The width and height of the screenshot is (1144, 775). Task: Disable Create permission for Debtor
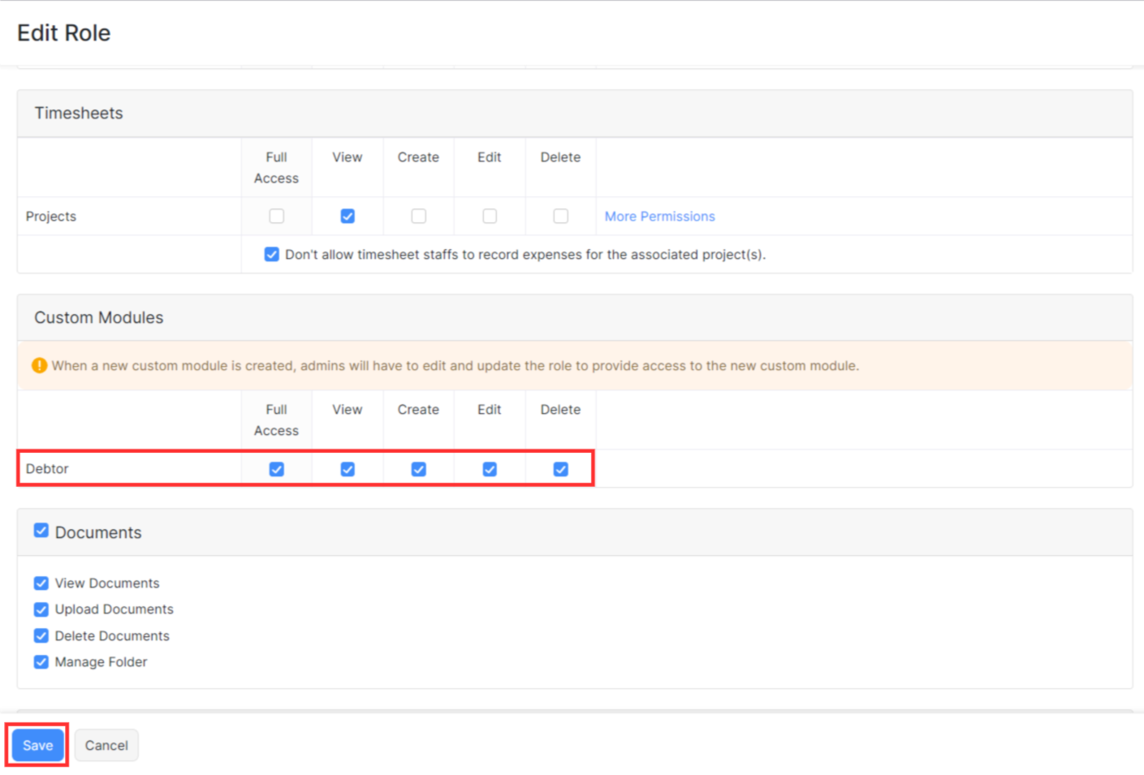tap(417, 468)
